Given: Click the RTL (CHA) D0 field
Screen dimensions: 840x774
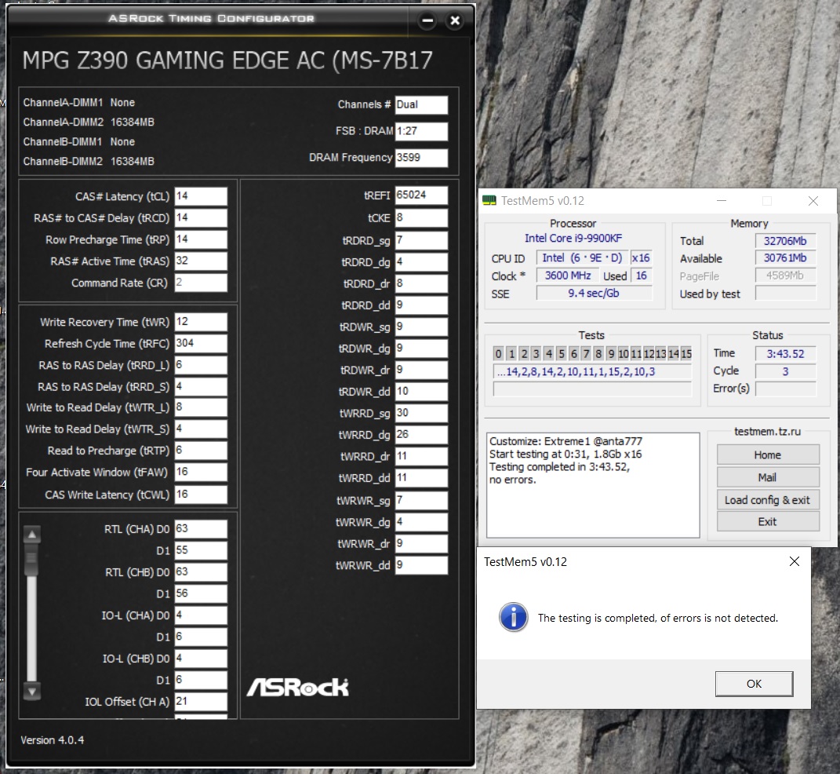Looking at the screenshot, I should 201,528.
